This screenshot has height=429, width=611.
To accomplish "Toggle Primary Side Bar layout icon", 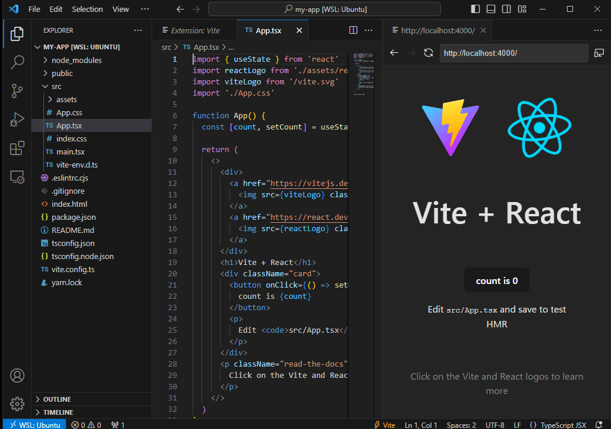I will (x=475, y=9).
